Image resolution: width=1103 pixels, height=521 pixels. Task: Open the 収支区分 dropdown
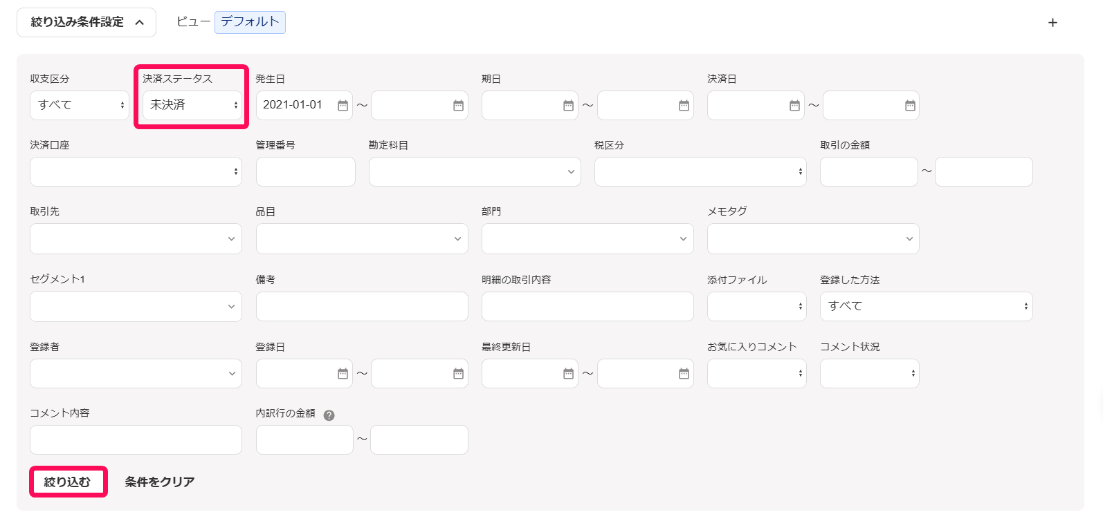(x=80, y=105)
